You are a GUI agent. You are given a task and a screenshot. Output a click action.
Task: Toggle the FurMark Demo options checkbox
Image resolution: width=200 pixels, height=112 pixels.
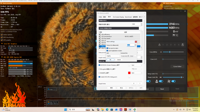[x=2, y=35]
